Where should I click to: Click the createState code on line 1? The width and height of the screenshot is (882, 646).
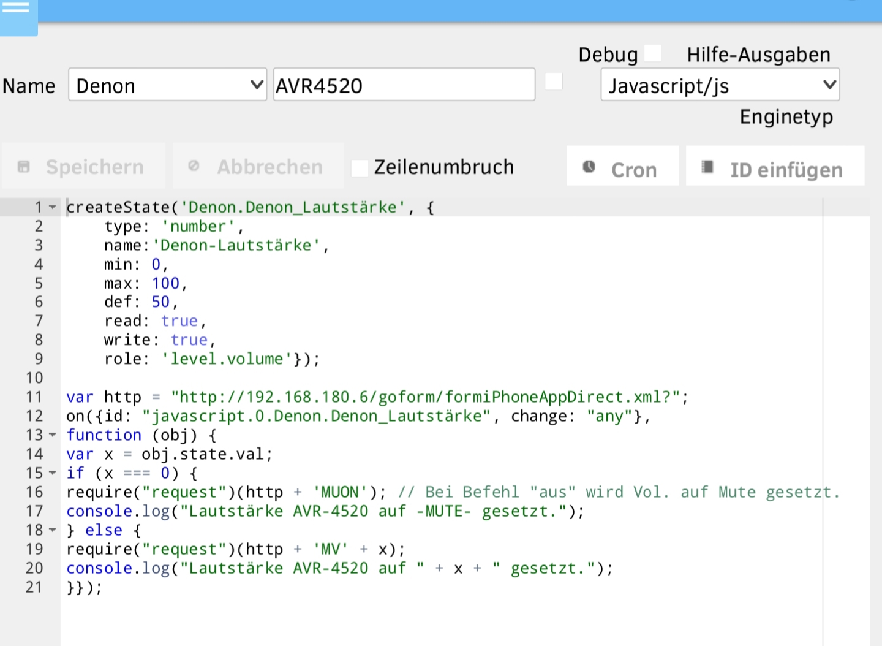coord(250,207)
